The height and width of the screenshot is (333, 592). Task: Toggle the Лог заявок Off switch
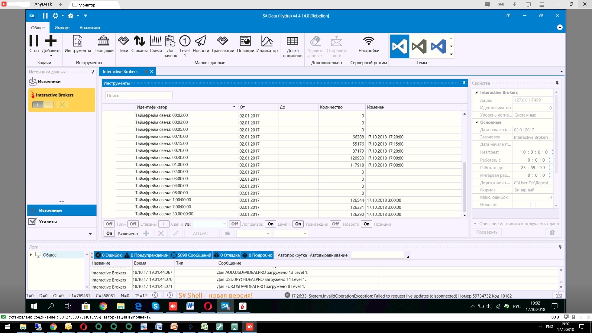(235, 224)
